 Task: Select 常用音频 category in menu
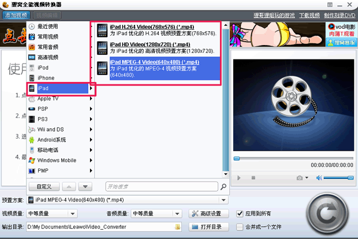tap(48, 47)
